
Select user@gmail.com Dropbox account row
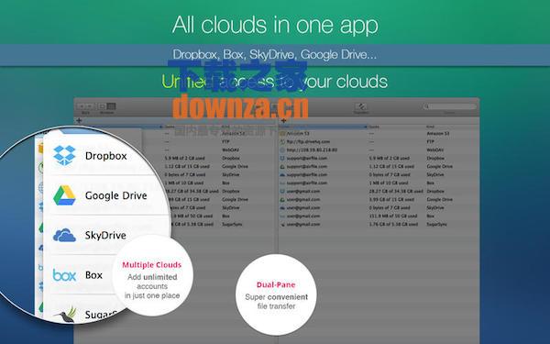coord(379,192)
